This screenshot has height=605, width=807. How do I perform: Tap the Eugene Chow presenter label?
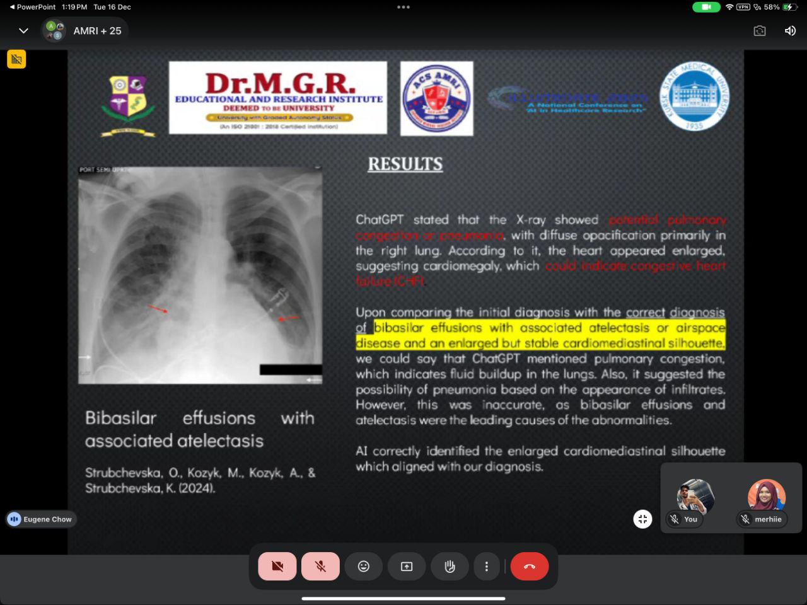click(42, 519)
